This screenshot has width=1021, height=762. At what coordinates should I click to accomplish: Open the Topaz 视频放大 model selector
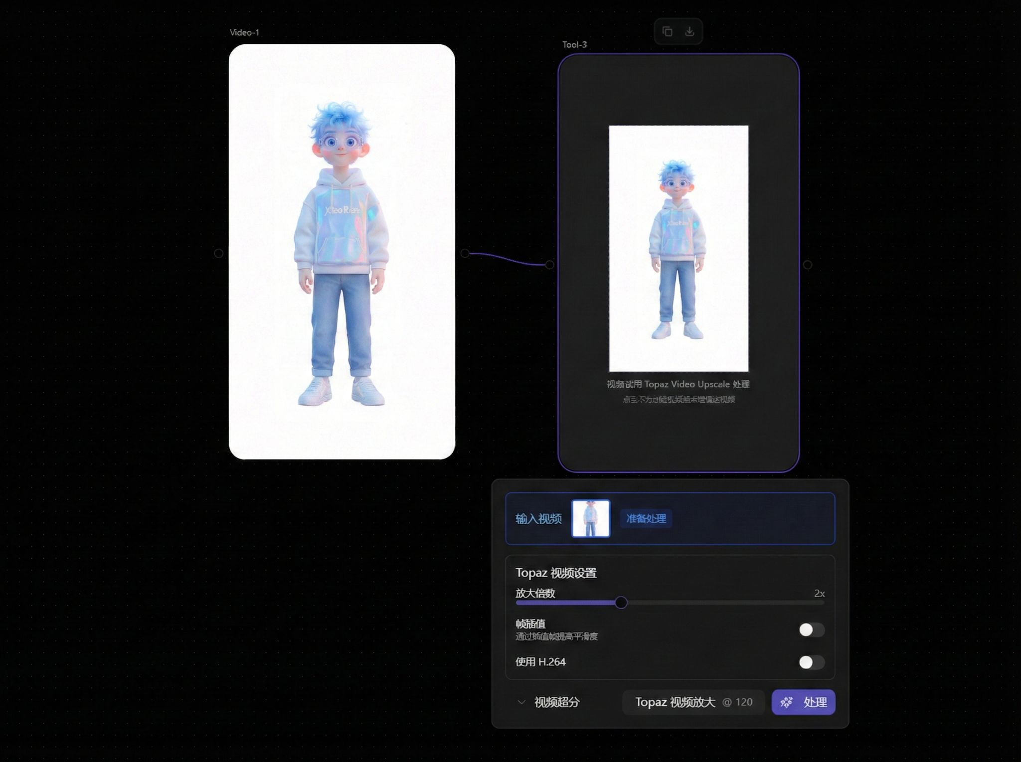(693, 702)
